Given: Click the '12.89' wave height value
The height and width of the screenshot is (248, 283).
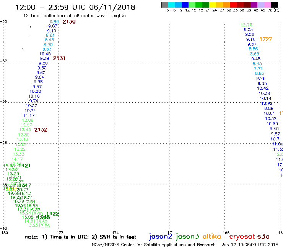Looking at the screenshot, I should pos(24,135).
